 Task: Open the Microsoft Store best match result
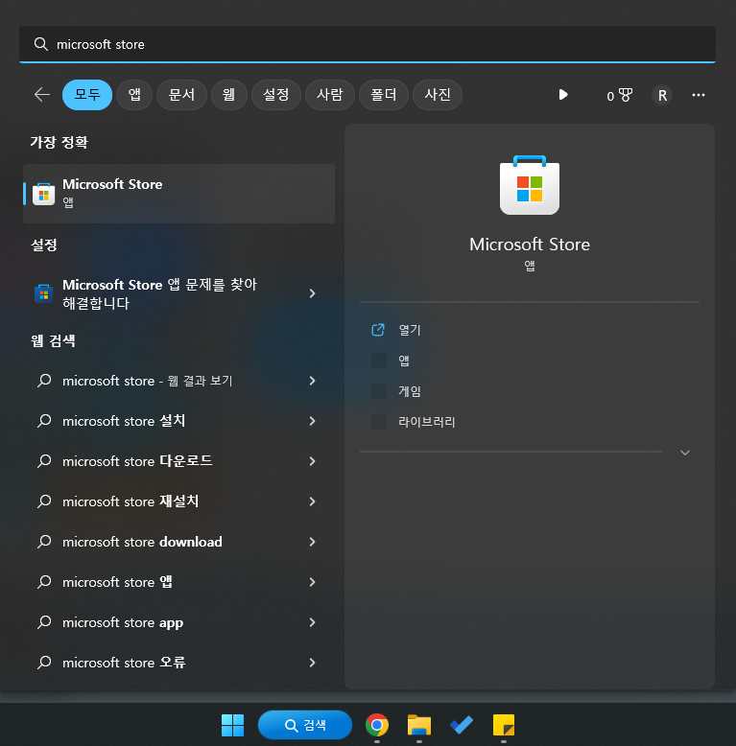[x=179, y=193]
